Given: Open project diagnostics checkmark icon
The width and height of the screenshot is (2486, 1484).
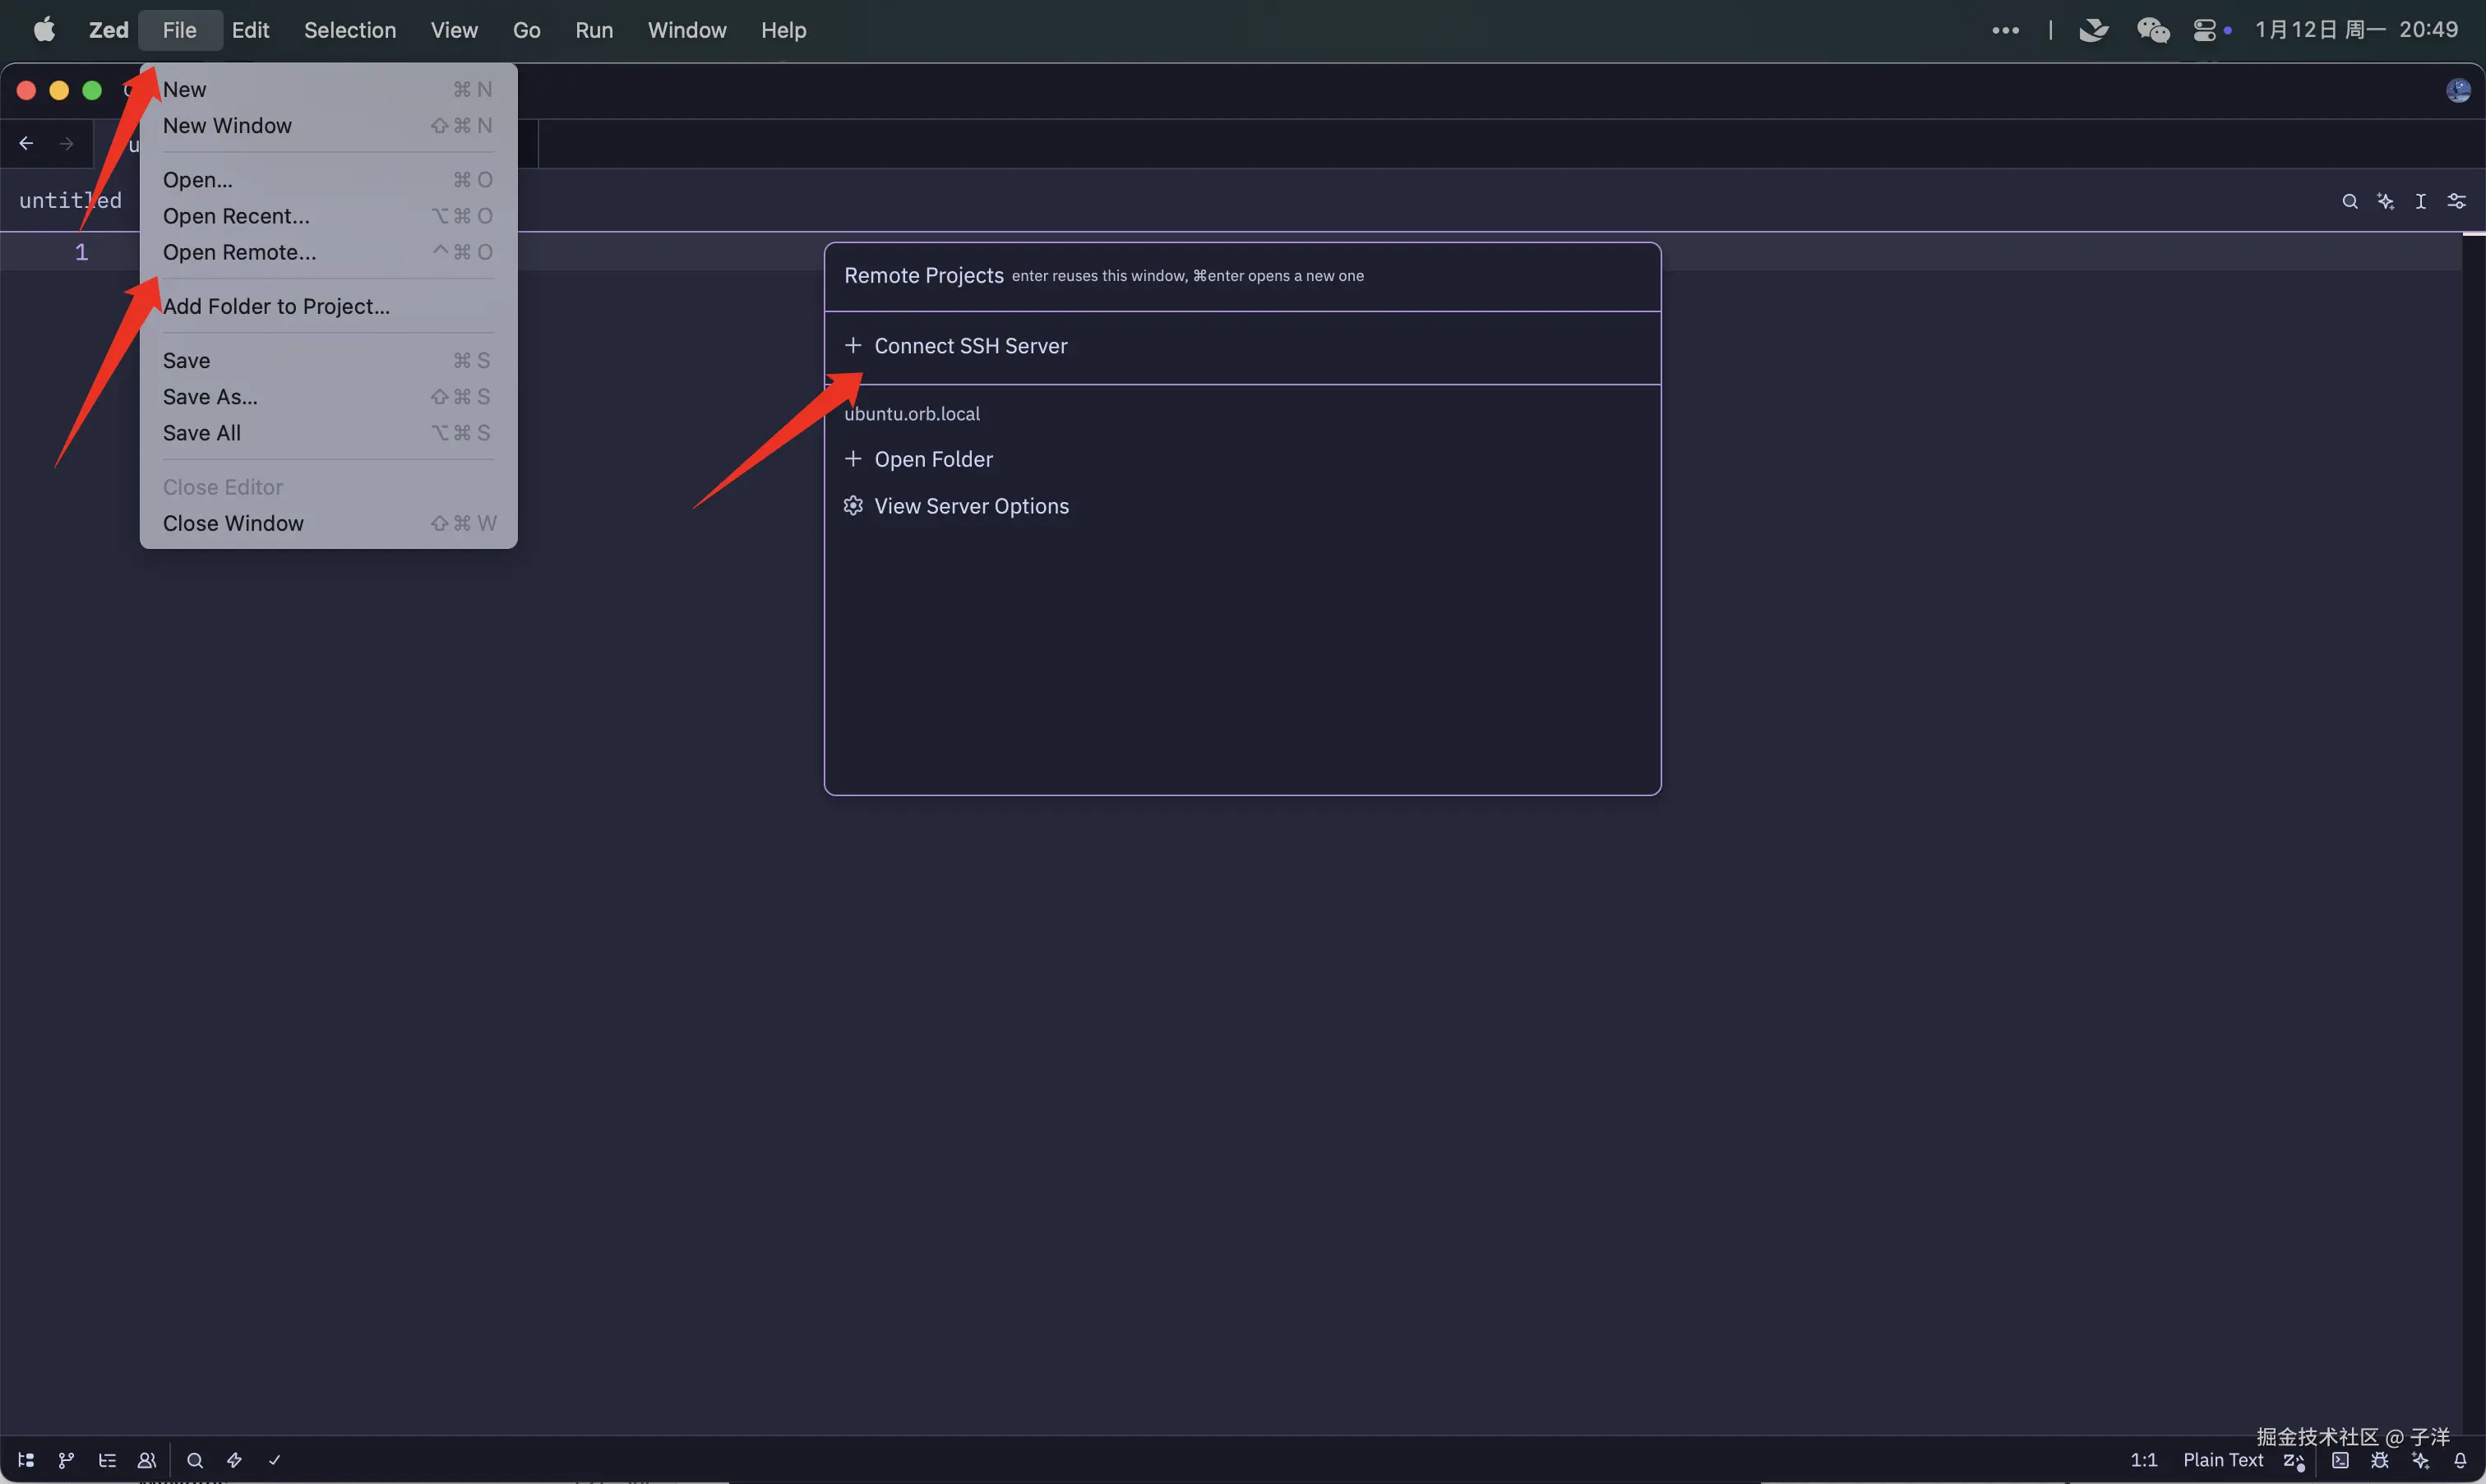Looking at the screenshot, I should tap(274, 1460).
